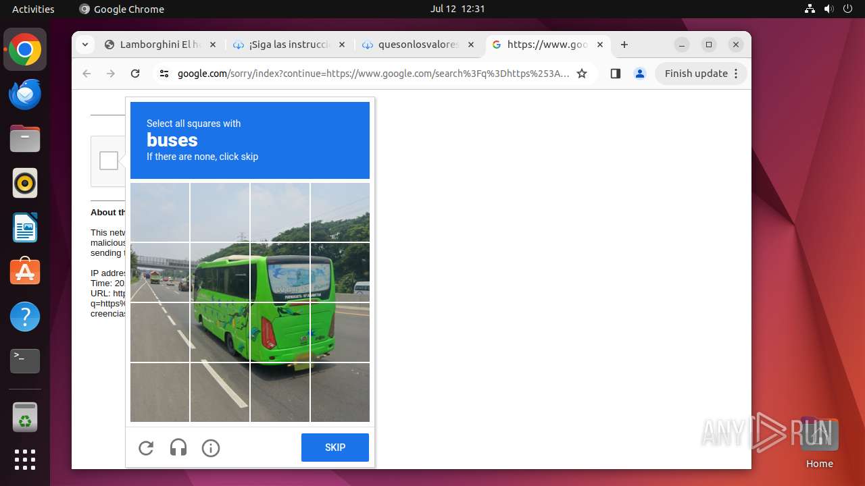Tick the I'm not a robot checkbox
865x486 pixels.
pos(109,161)
